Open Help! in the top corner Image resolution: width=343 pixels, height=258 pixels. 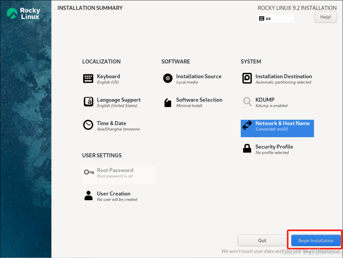(326, 17)
